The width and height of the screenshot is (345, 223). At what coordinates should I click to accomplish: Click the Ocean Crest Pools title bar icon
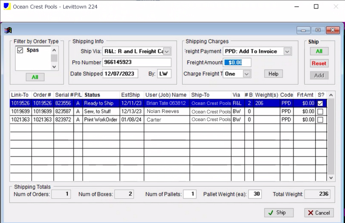(7, 7)
